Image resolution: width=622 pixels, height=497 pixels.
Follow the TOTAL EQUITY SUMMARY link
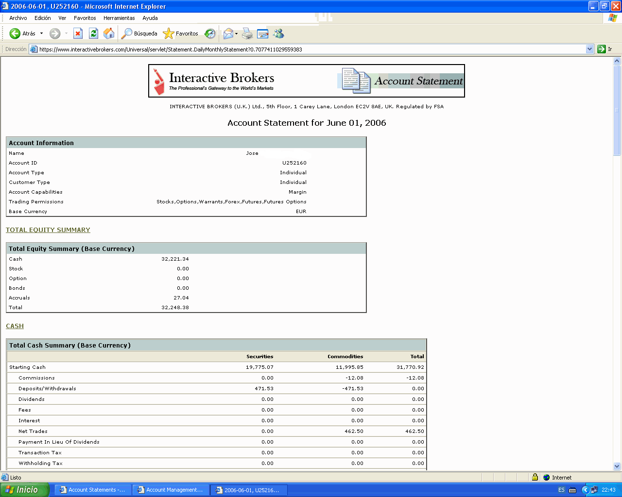[x=48, y=230]
